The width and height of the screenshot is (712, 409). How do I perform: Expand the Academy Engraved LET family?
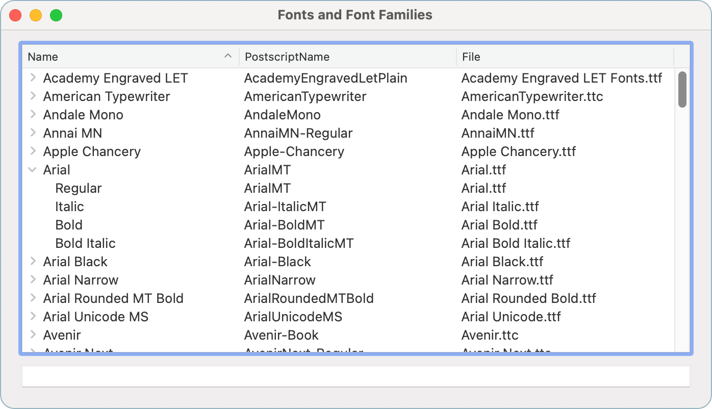[33, 78]
